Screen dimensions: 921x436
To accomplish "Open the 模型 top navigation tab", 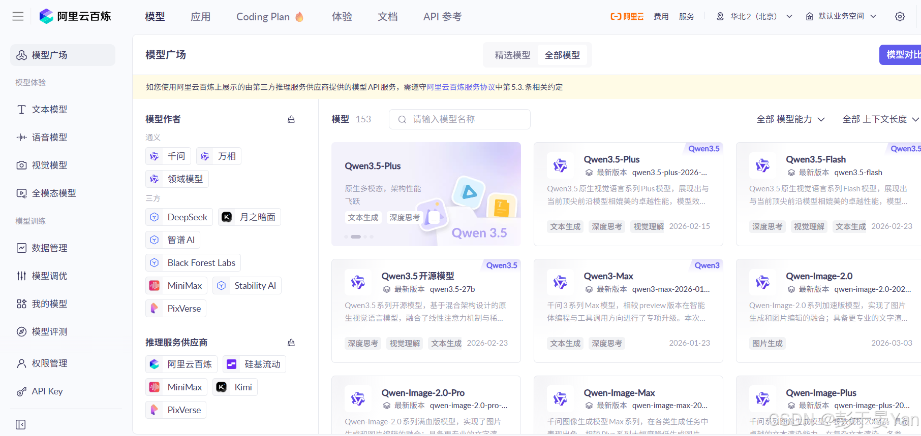I will [155, 17].
